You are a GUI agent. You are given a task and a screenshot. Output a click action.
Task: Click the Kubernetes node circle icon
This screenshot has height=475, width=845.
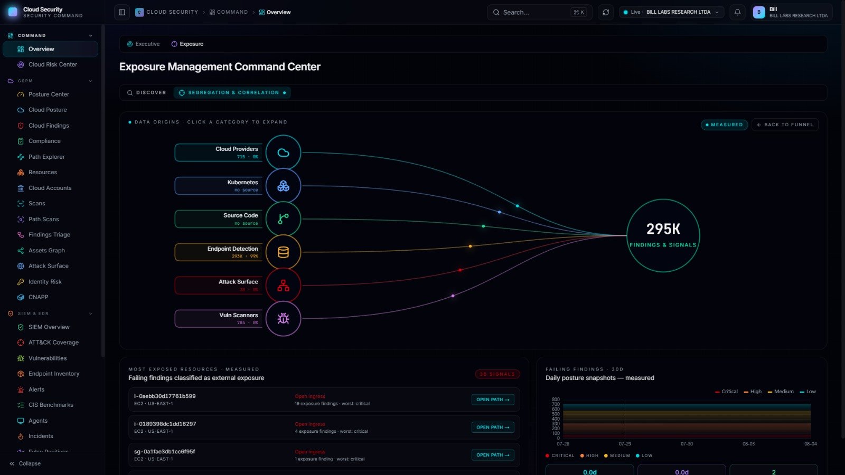click(x=284, y=186)
